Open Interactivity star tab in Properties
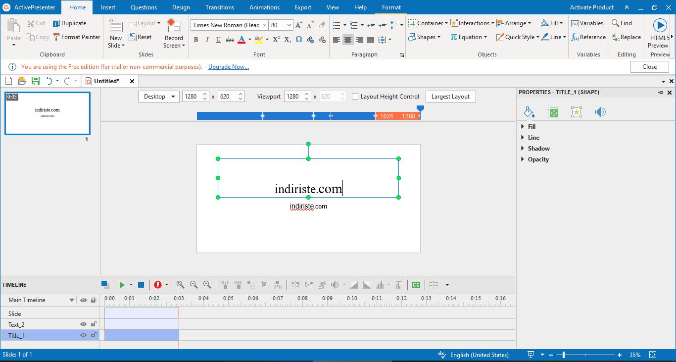Viewport: 676px width, 362px height. tap(576, 112)
